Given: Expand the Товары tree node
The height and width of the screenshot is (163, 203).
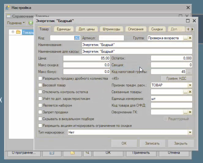Looking at the screenshot, I should (x=13, y=32).
